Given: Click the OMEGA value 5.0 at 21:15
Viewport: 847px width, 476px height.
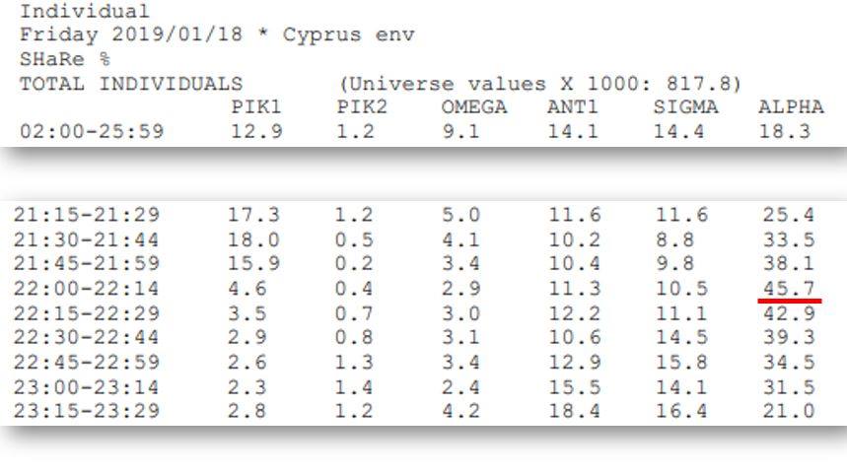Looking at the screenshot, I should pyautogui.click(x=460, y=215).
